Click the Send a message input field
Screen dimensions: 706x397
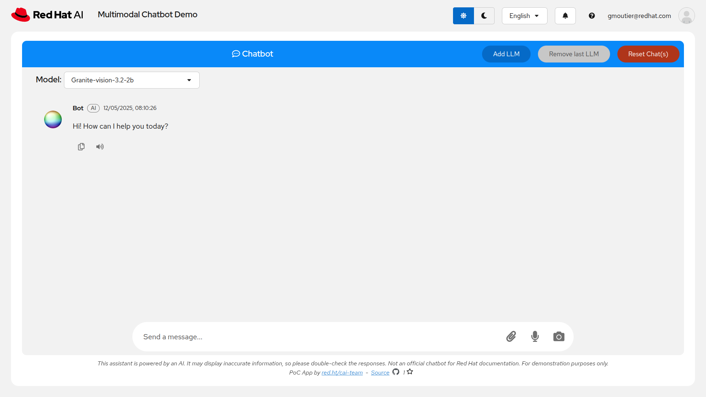[294, 336]
